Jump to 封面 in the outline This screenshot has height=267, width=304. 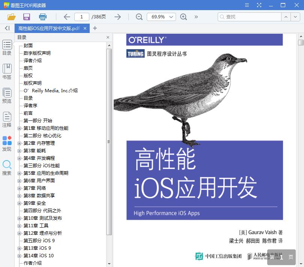pyautogui.click(x=28, y=45)
